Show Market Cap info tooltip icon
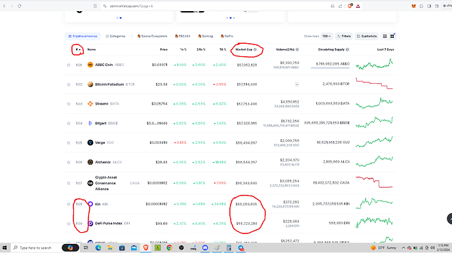Image resolution: width=452 pixels, height=253 pixels. click(255, 50)
